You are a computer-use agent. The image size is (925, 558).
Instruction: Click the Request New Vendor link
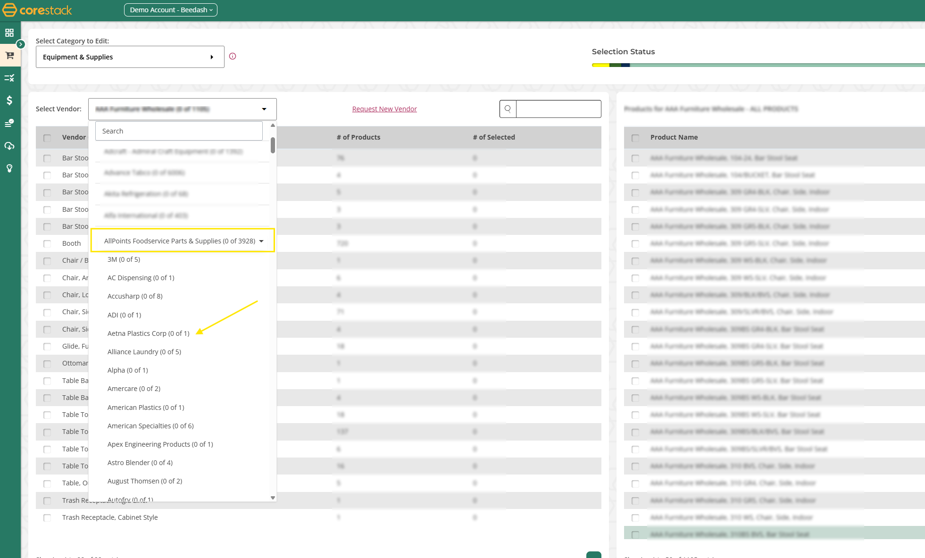[384, 109]
